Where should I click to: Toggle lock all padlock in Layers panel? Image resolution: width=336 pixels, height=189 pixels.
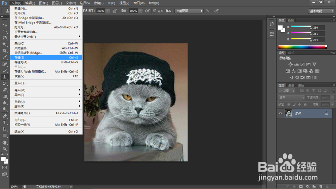[305, 105]
